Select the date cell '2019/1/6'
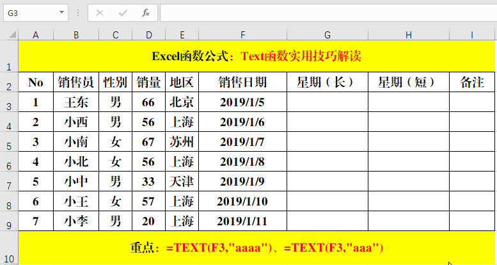Viewport: 497px width, 265px height. tap(243, 122)
